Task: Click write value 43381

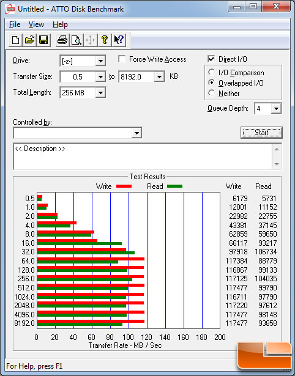Action: pos(238,226)
